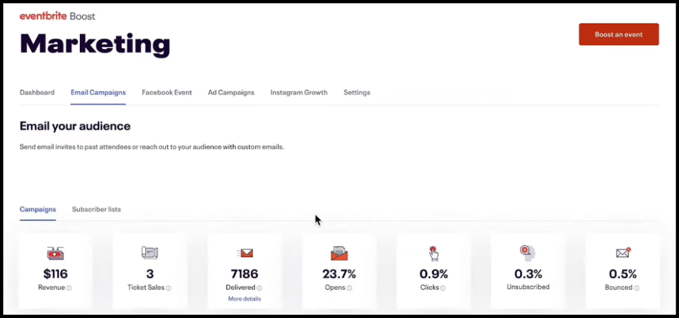
Task: Click the Eventbrite Boost logo
Action: pos(57,16)
